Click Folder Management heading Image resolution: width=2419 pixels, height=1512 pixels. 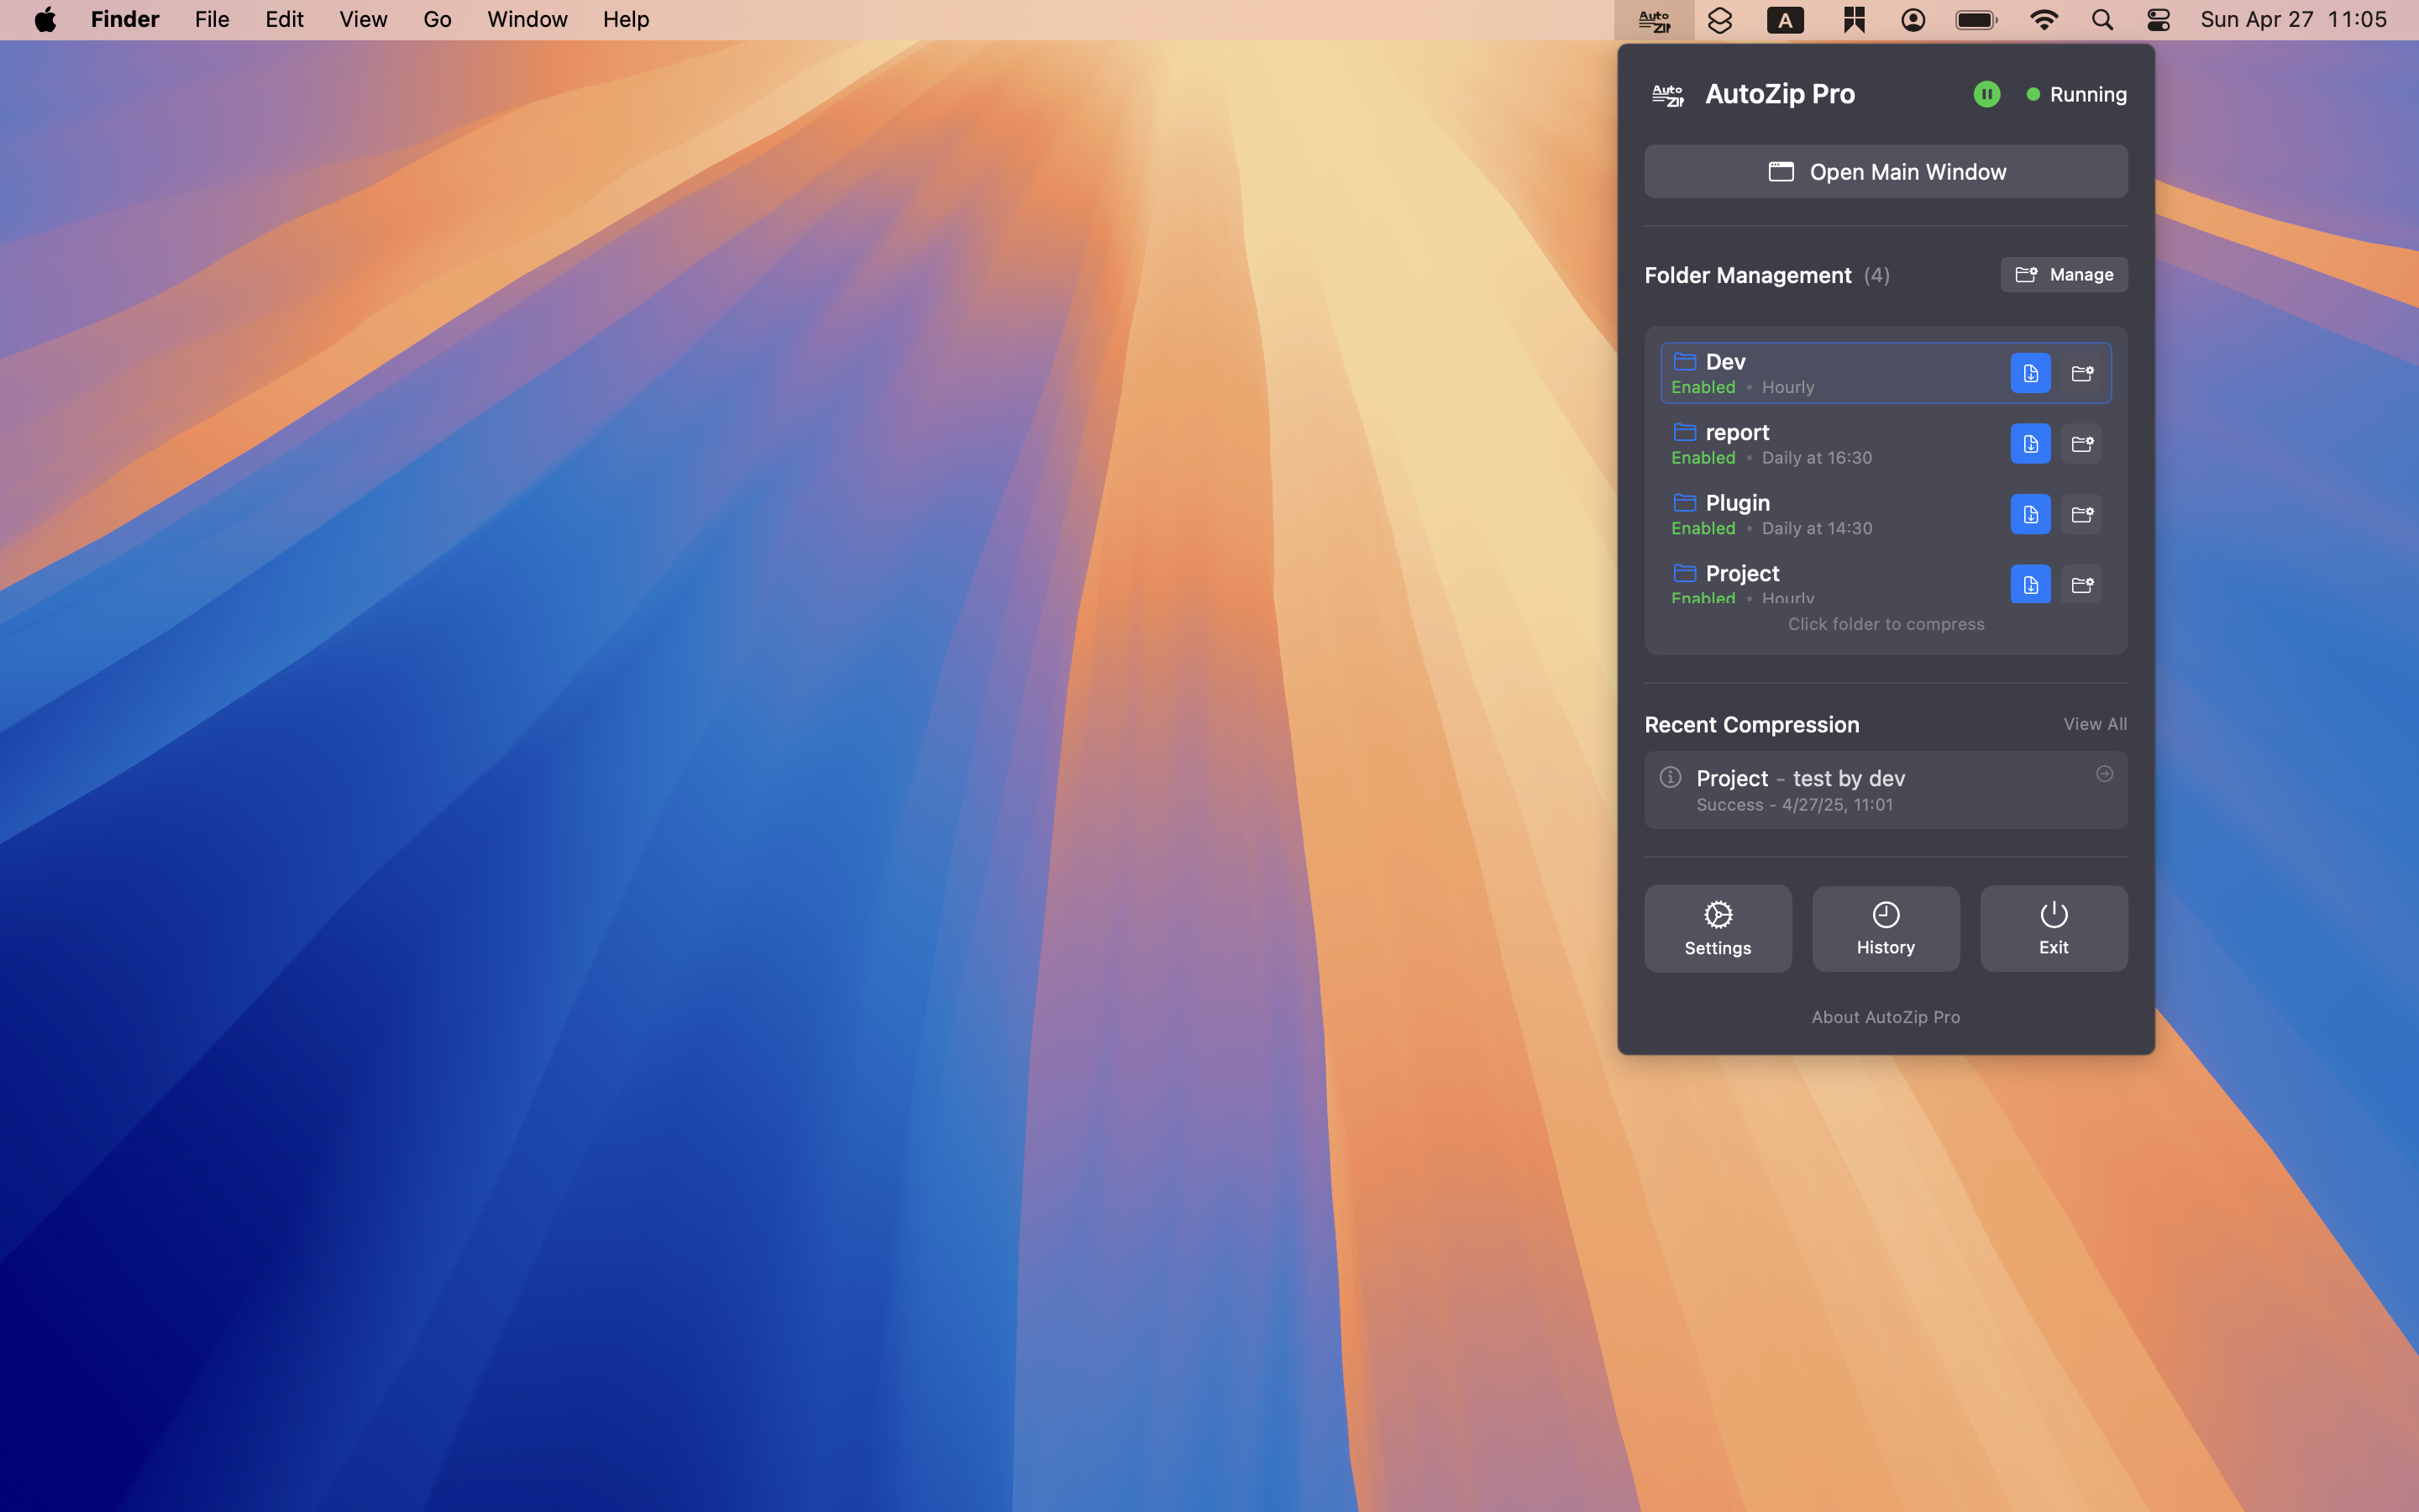[x=1747, y=275]
